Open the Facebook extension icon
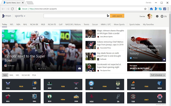This screenshot has width=171, height=106. (x=165, y=9)
